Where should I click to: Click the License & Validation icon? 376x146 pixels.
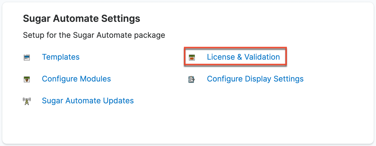[192, 57]
